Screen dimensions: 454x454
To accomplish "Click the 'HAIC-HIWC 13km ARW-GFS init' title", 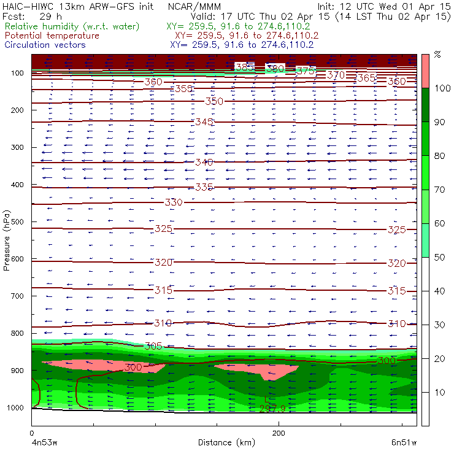I will click(78, 6).
